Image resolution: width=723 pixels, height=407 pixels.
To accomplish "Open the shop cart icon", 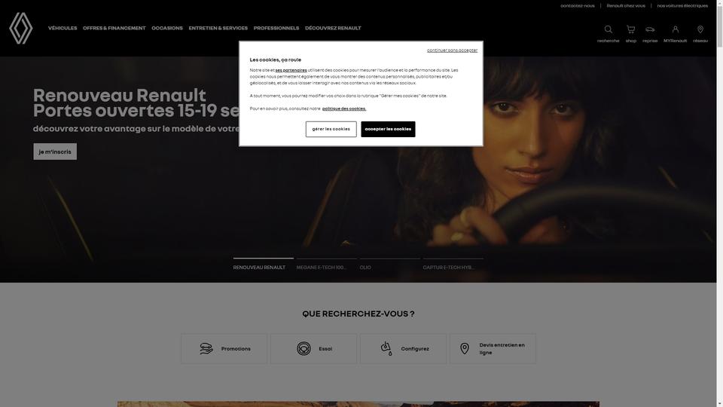I will click(631, 29).
